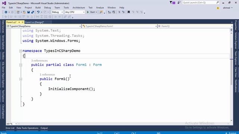Viewport: 239px width, 134px height.
Task: Click the Publish button in status bar
Action: pyautogui.click(x=231, y=133)
